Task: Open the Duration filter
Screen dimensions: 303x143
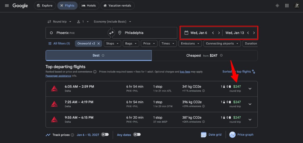Action: [250, 44]
